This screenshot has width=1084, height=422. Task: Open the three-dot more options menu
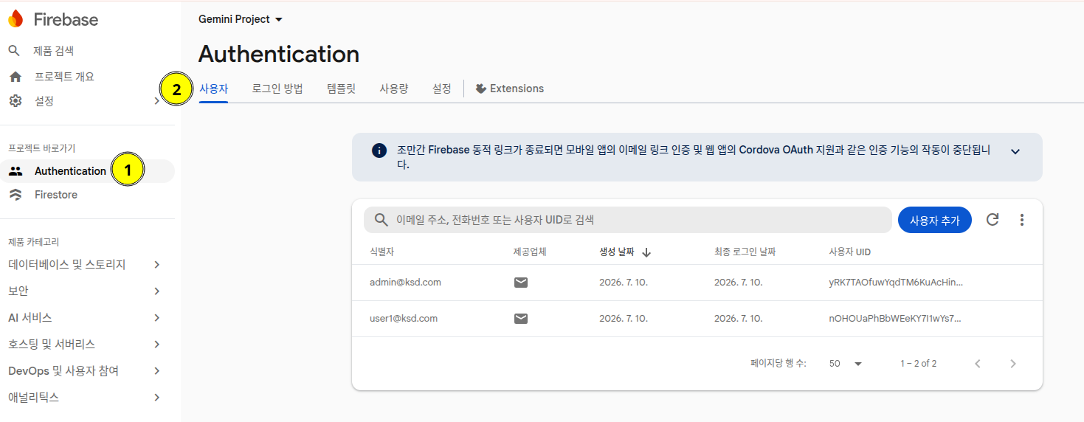1022,219
